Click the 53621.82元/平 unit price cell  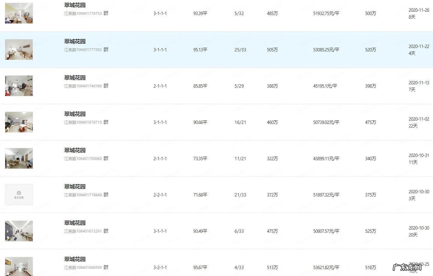point(326,267)
